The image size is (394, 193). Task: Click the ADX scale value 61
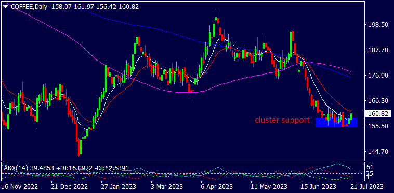(x=371, y=167)
